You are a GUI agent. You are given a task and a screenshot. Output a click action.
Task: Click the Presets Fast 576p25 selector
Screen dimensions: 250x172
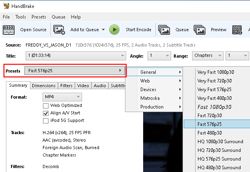pyautogui.click(x=75, y=71)
